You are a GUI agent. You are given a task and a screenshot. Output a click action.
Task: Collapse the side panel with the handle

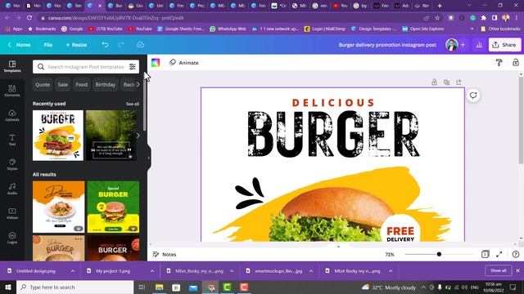point(149,158)
